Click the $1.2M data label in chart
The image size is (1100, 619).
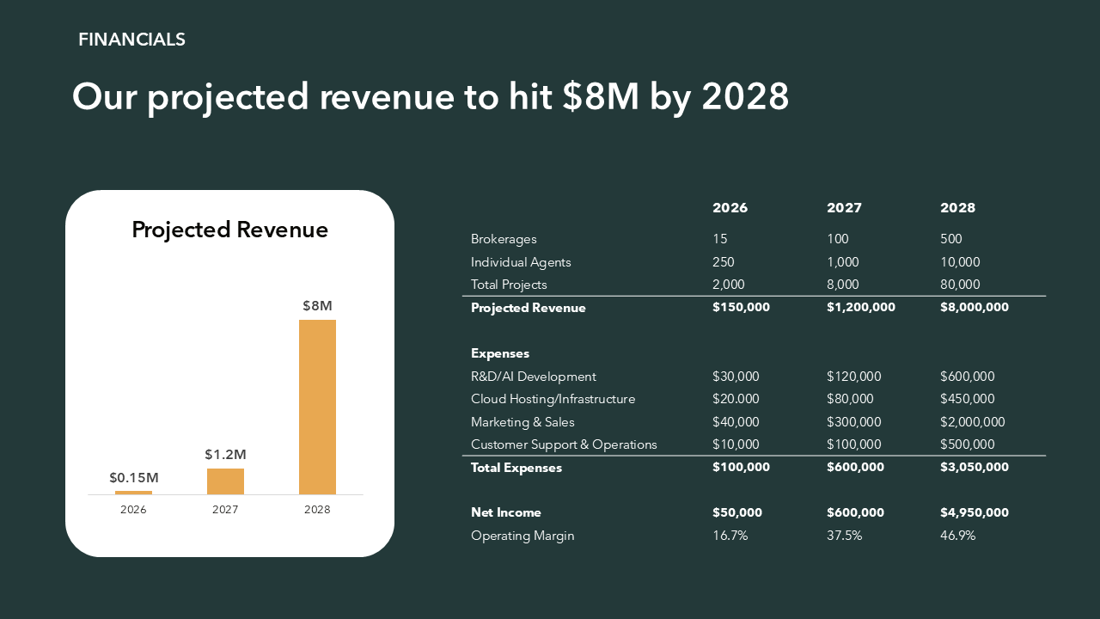(x=225, y=454)
